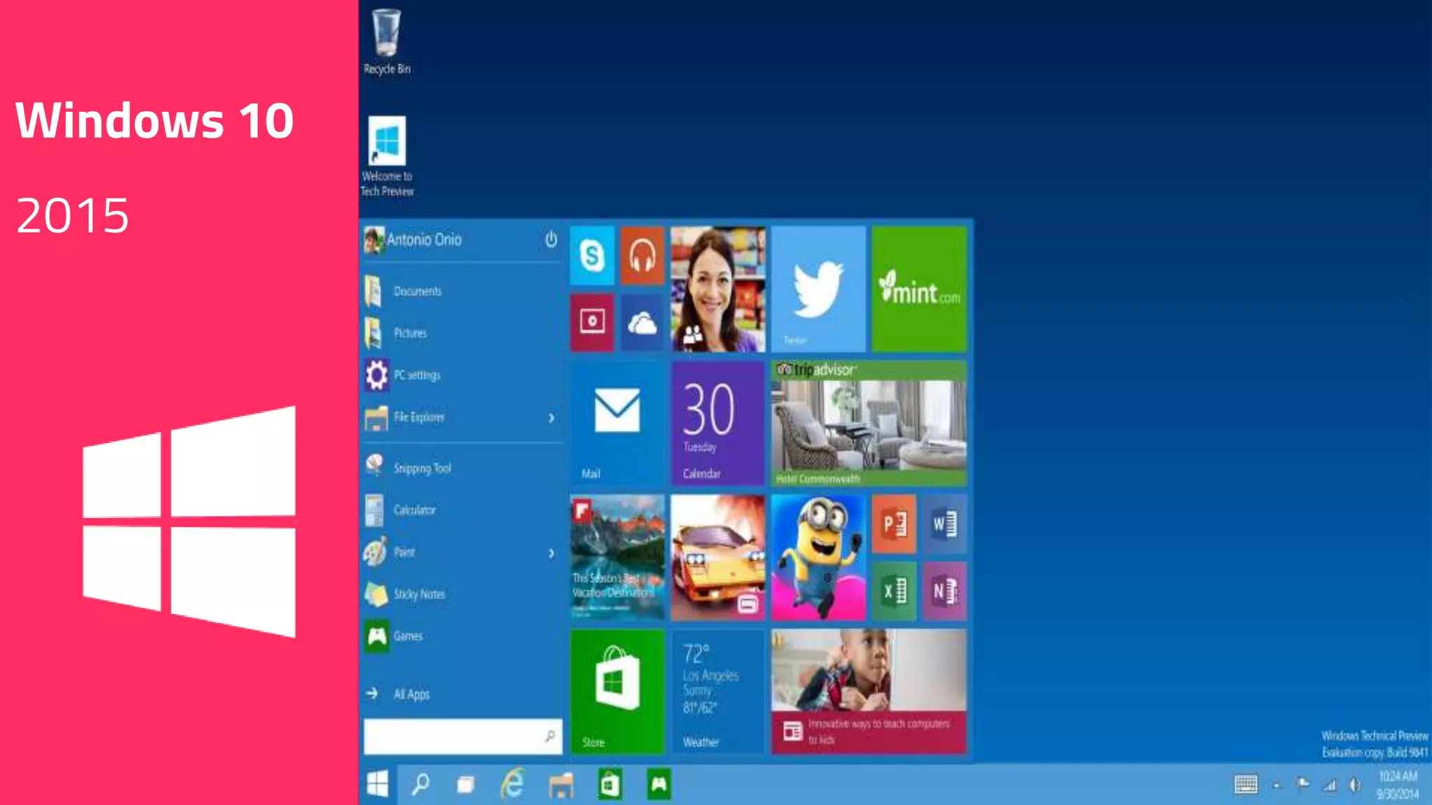Viewport: 1432px width, 805px height.
Task: Open the red Video tile
Action: [592, 322]
